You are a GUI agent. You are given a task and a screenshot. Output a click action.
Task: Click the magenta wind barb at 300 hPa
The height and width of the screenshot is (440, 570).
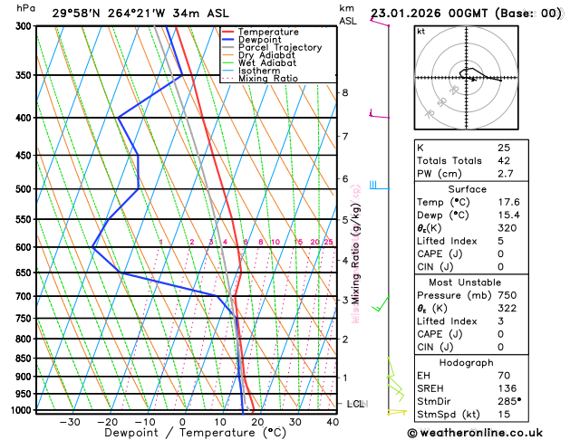(380, 22)
